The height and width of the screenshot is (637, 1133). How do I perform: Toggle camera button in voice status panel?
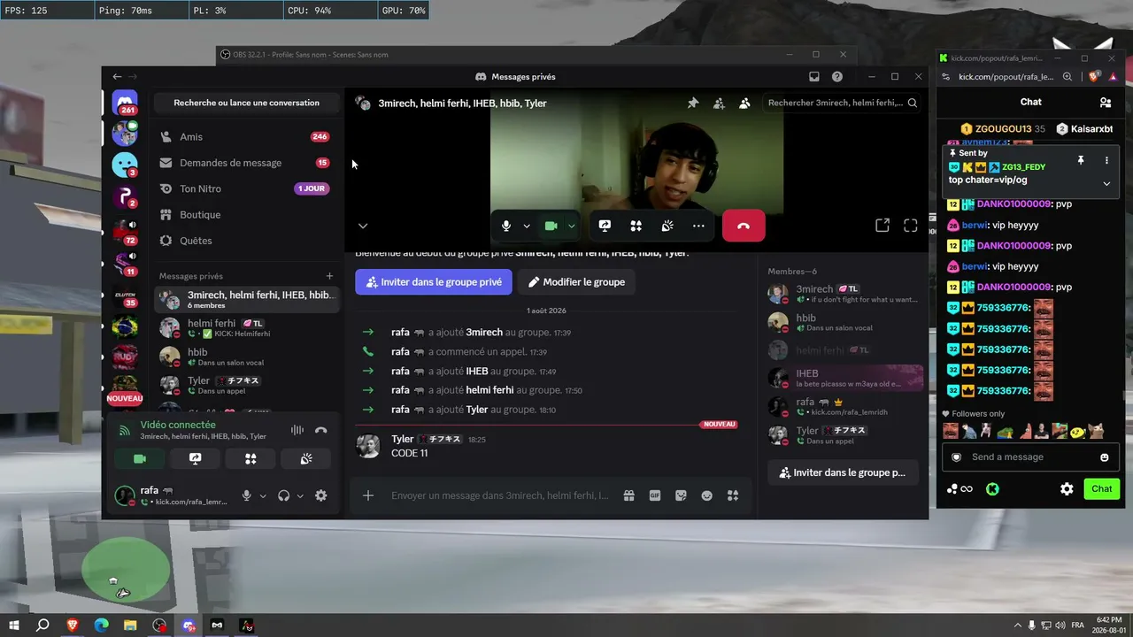point(140,458)
